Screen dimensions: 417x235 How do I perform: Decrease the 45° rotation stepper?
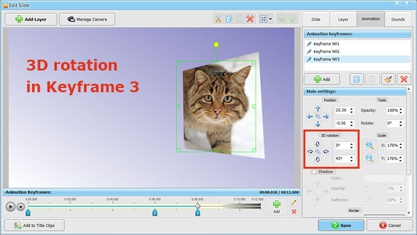(x=352, y=160)
